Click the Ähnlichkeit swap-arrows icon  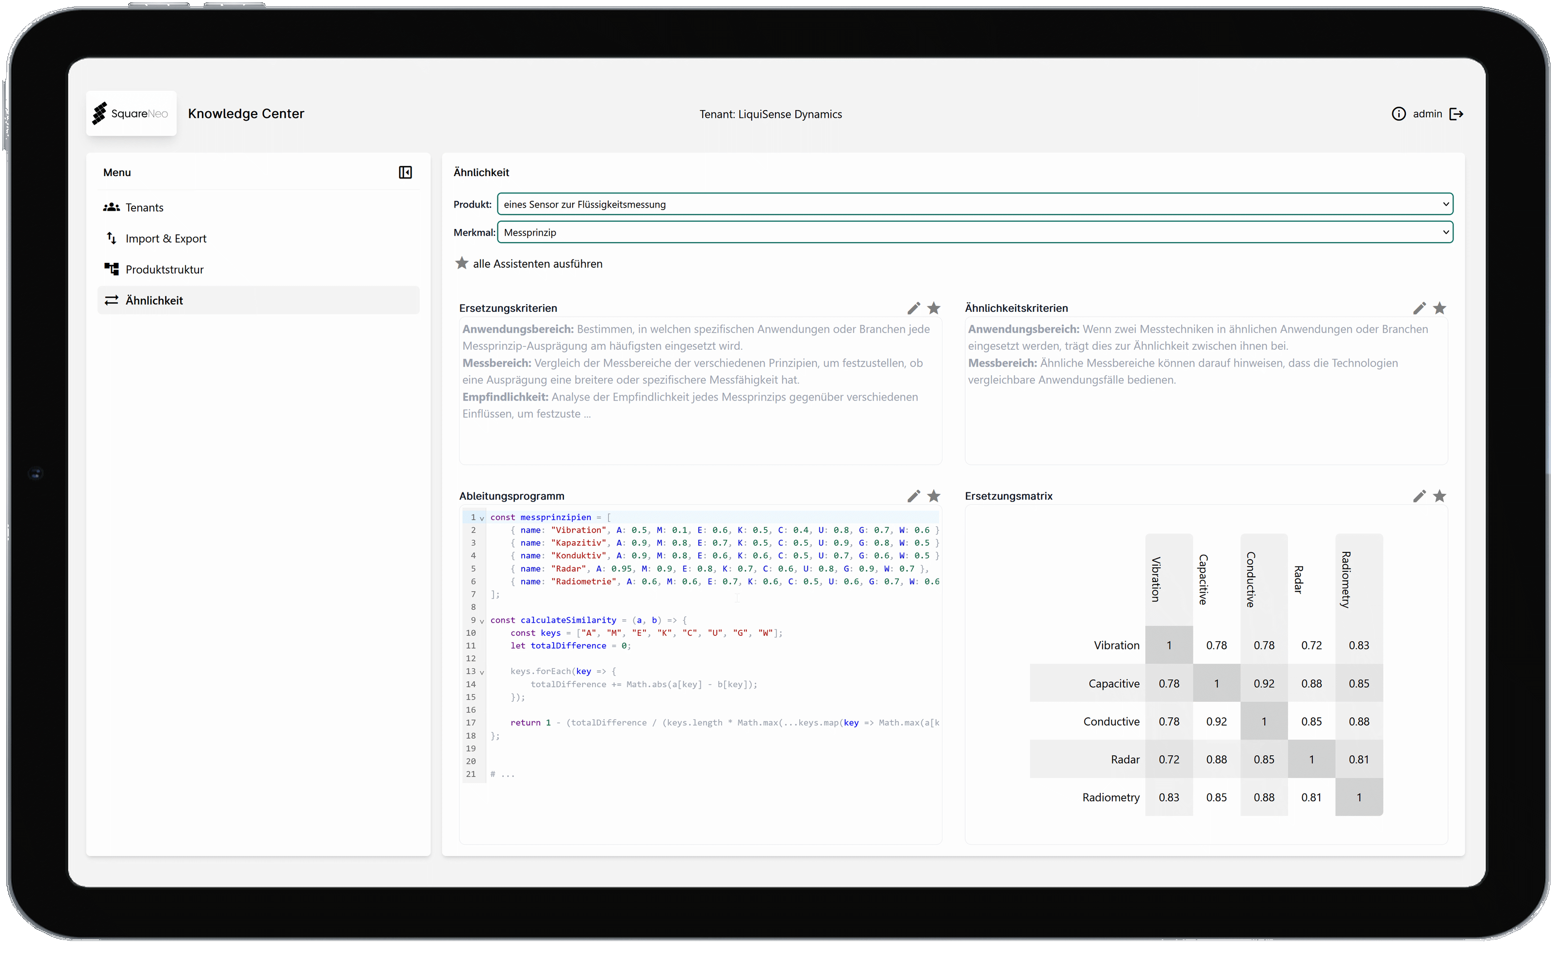coord(111,300)
